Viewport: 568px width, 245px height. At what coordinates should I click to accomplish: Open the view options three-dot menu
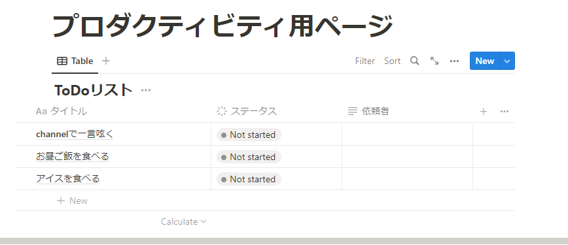pos(454,61)
